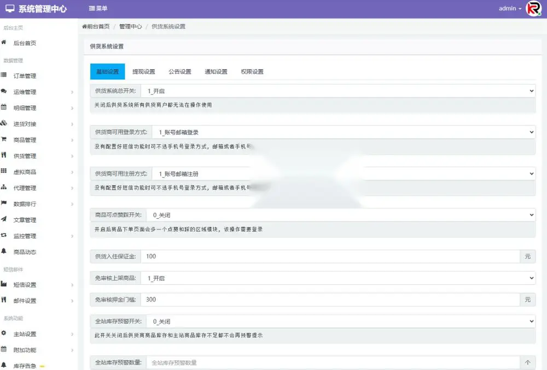The height and width of the screenshot is (370, 547).
Task: Click the cart icon next to 商品管理
Action: pyautogui.click(x=4, y=139)
